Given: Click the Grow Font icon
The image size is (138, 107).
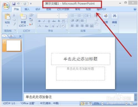Looking at the screenshot, I should pos(53,26).
